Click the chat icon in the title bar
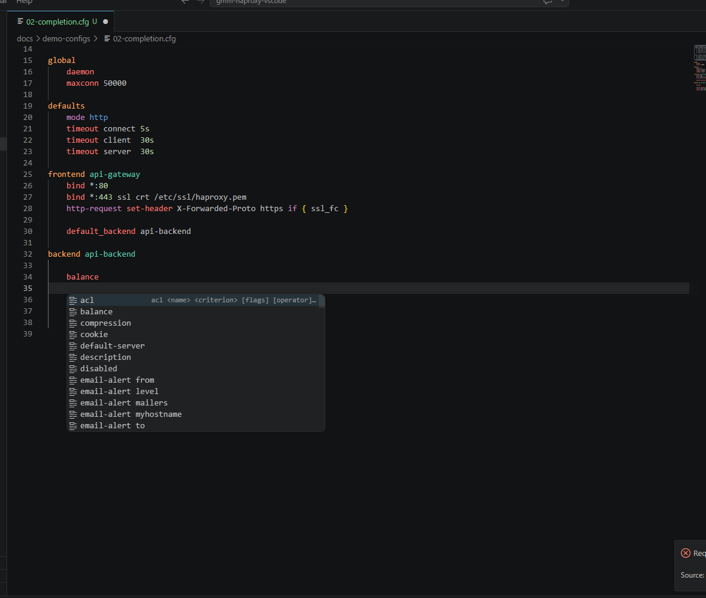 [547, 2]
